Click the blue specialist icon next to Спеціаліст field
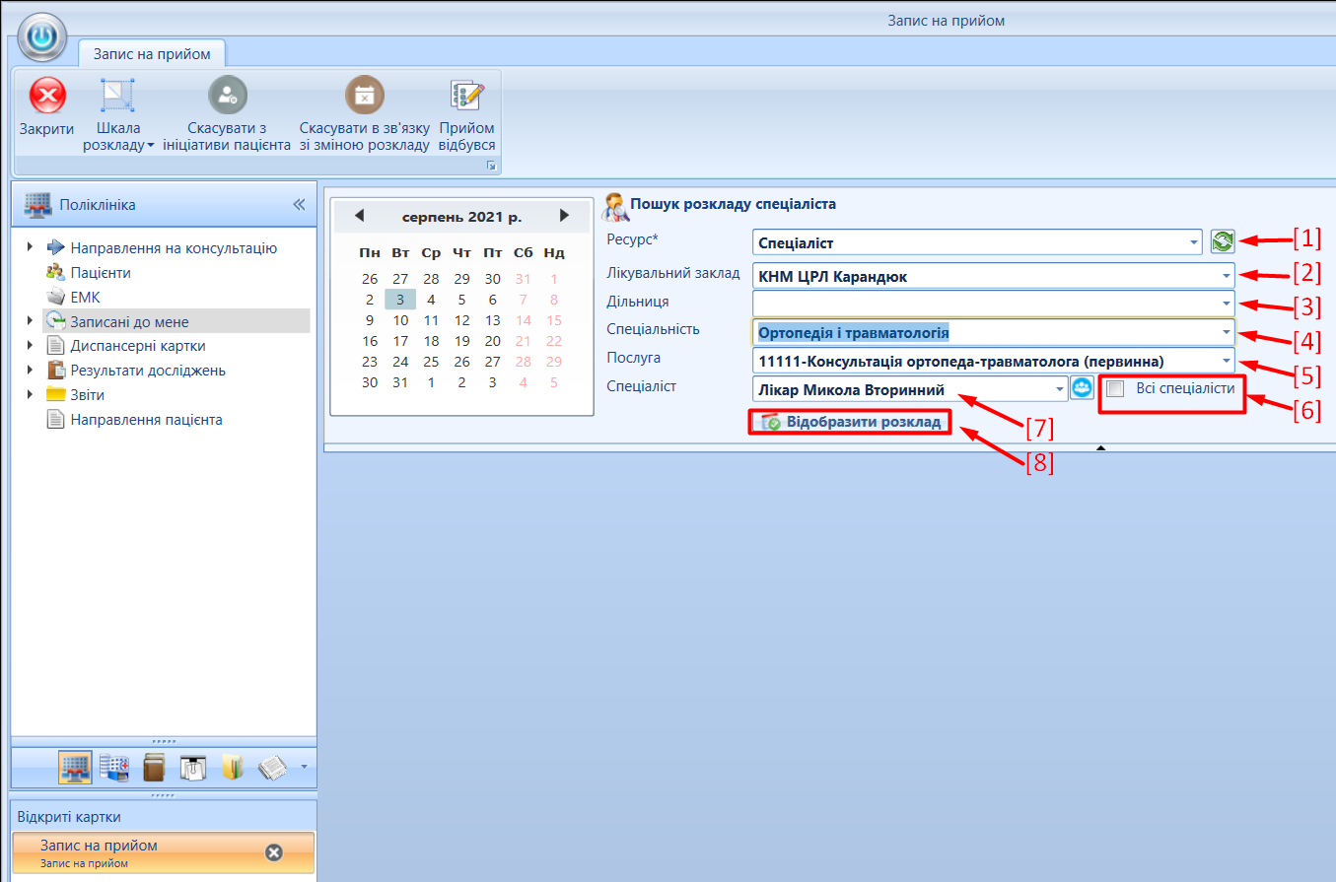1336x882 pixels. (x=1082, y=388)
